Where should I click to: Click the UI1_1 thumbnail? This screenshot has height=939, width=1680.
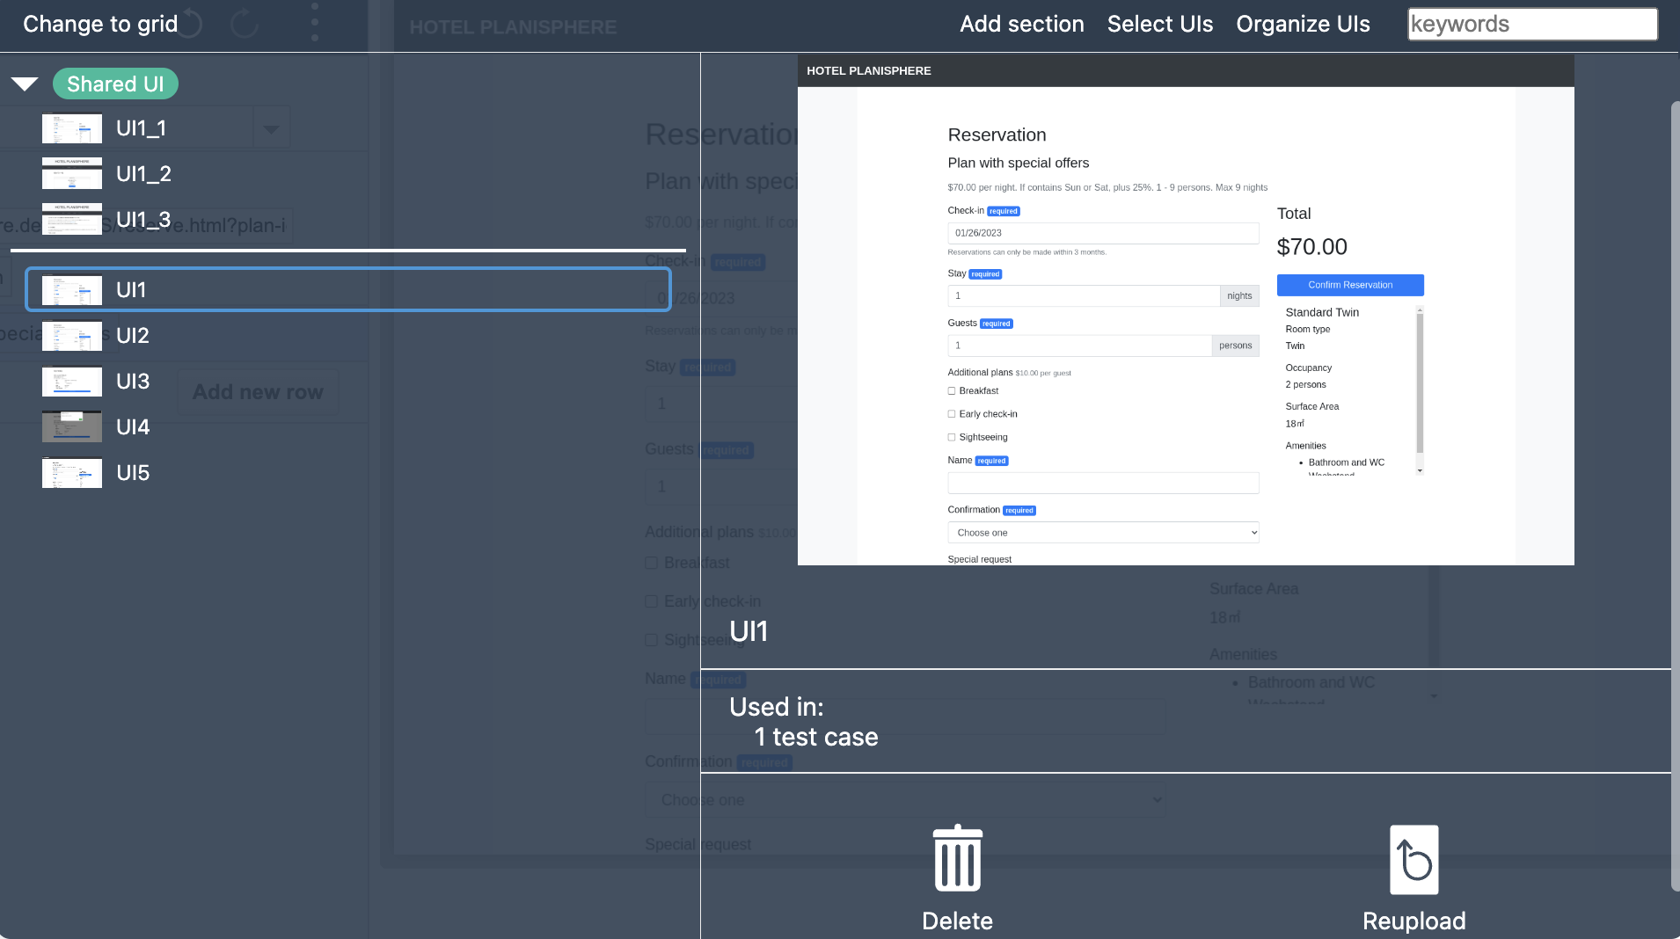72,128
